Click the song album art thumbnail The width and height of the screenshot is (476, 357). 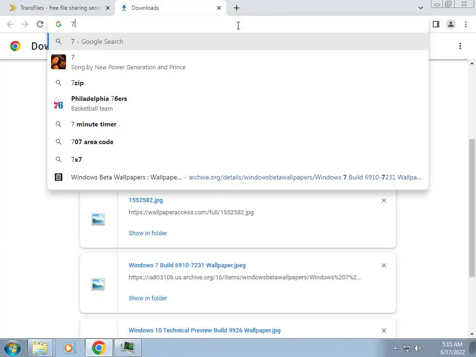tap(59, 62)
